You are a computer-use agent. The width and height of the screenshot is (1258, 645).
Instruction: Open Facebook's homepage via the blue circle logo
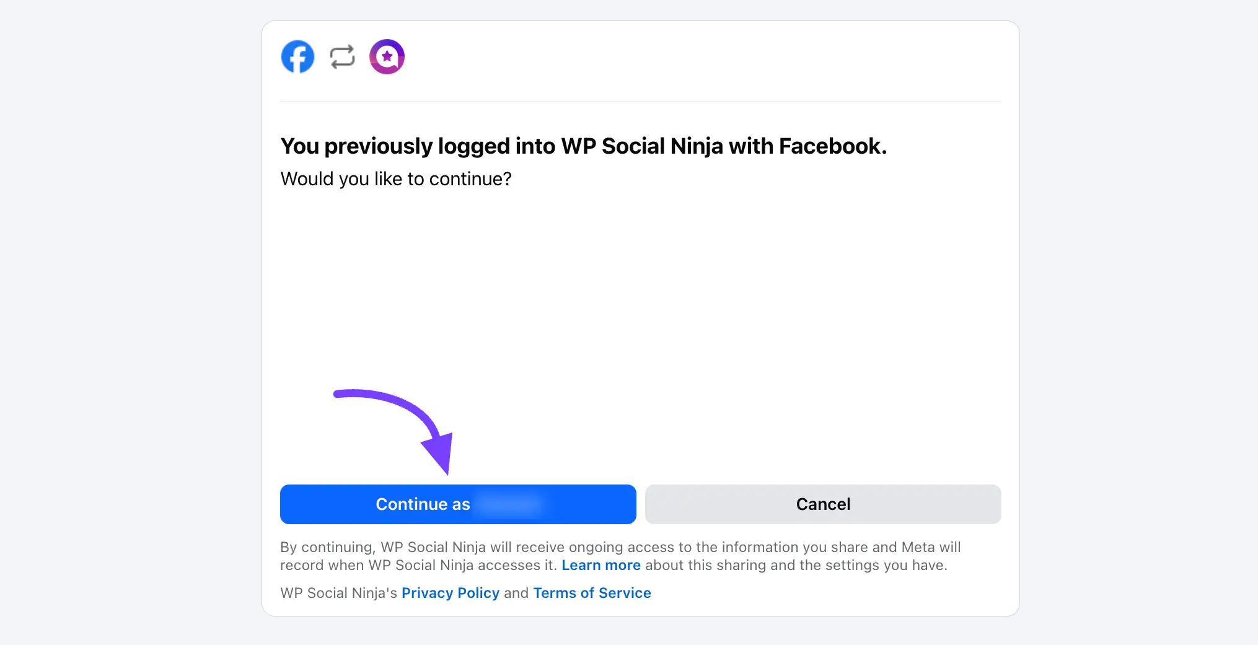coord(297,56)
